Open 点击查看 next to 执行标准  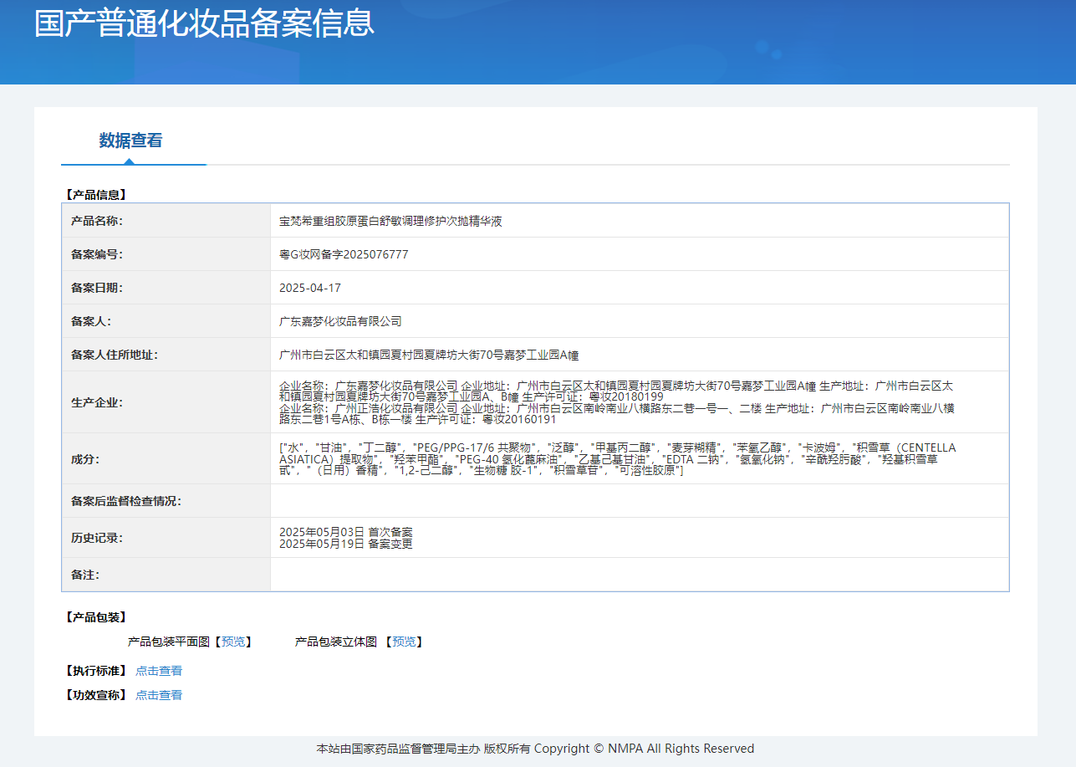tap(159, 671)
